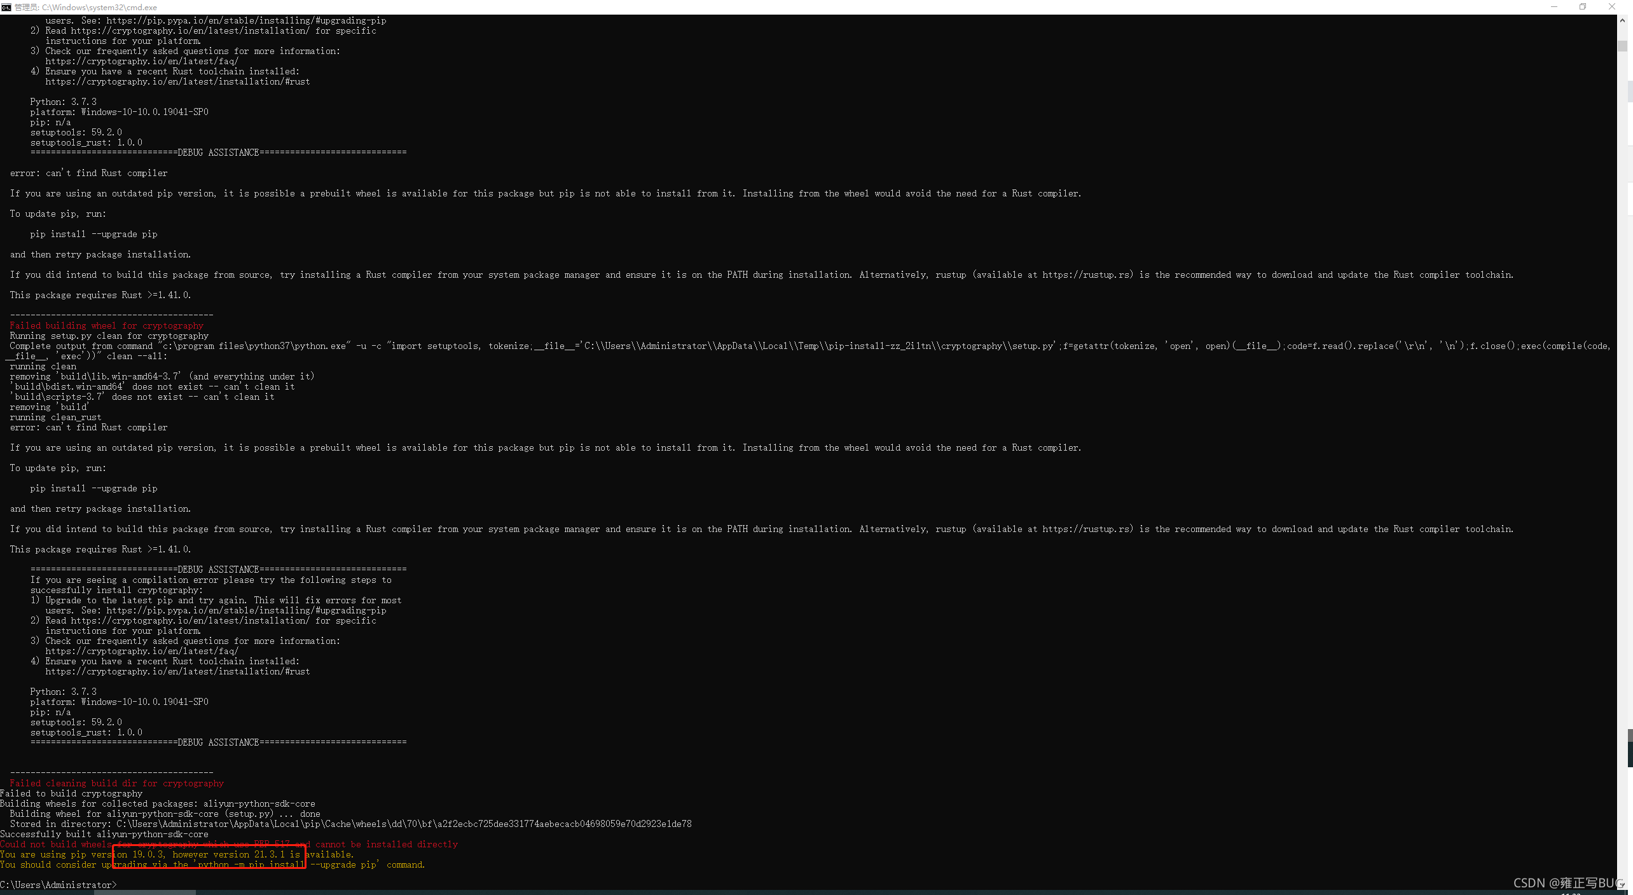Click the title text '管理员: C:\Windows\system32\cmd.exe'
This screenshot has height=895, width=1633.
[85, 8]
